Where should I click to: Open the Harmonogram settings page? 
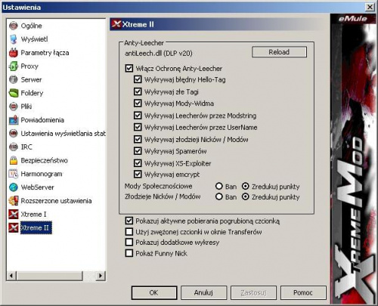pos(42,174)
